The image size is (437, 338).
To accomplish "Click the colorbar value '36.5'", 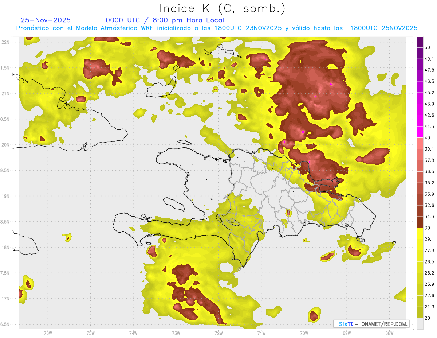I will [429, 171].
